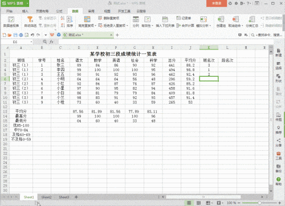Switch to page break preview view

tap(198, 203)
